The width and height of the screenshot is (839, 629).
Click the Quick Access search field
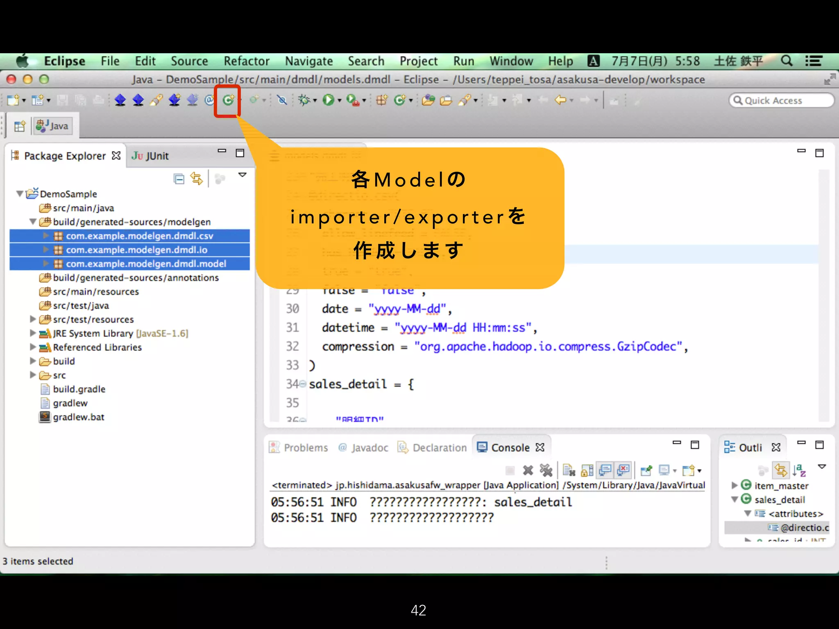(x=781, y=100)
